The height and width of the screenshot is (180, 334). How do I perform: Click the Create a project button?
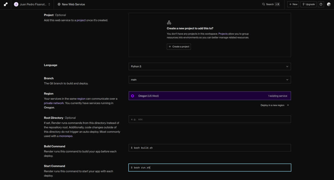(179, 46)
